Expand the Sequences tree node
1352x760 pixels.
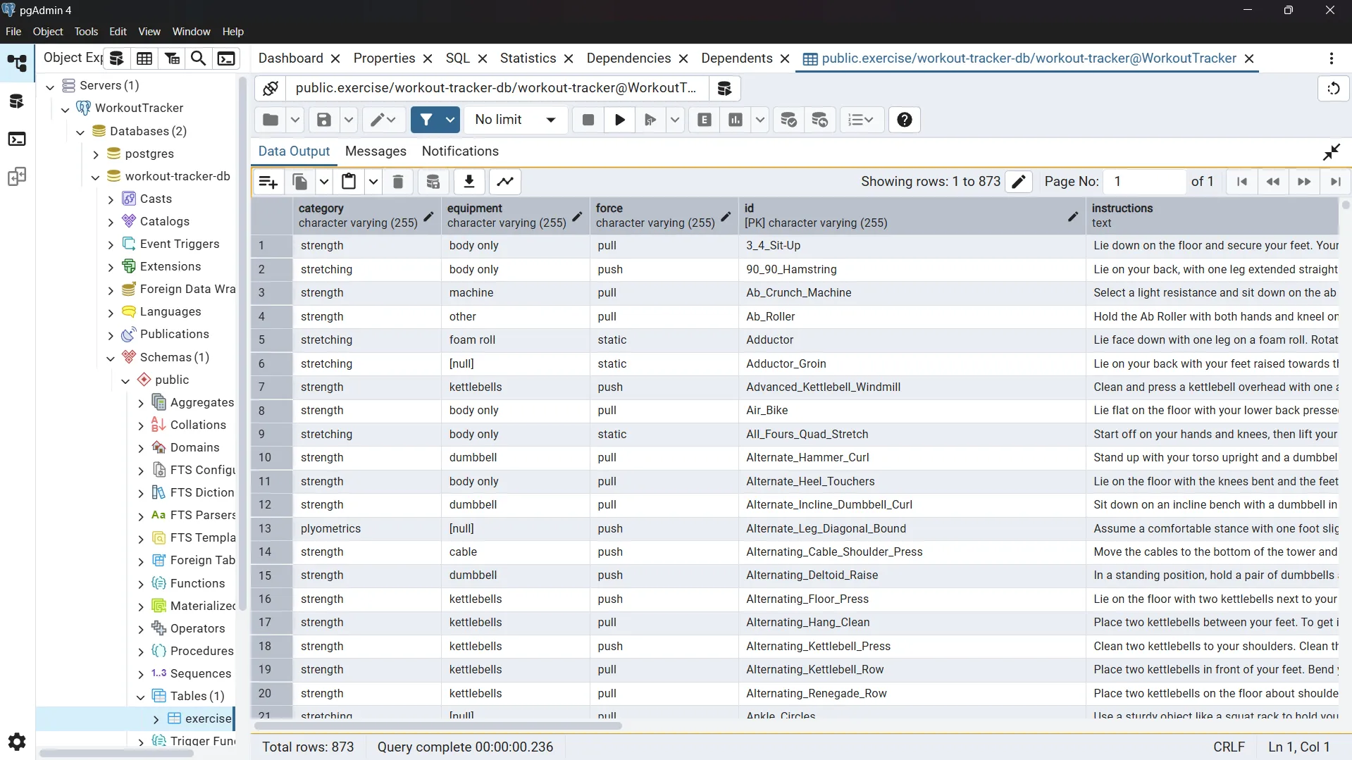(140, 674)
